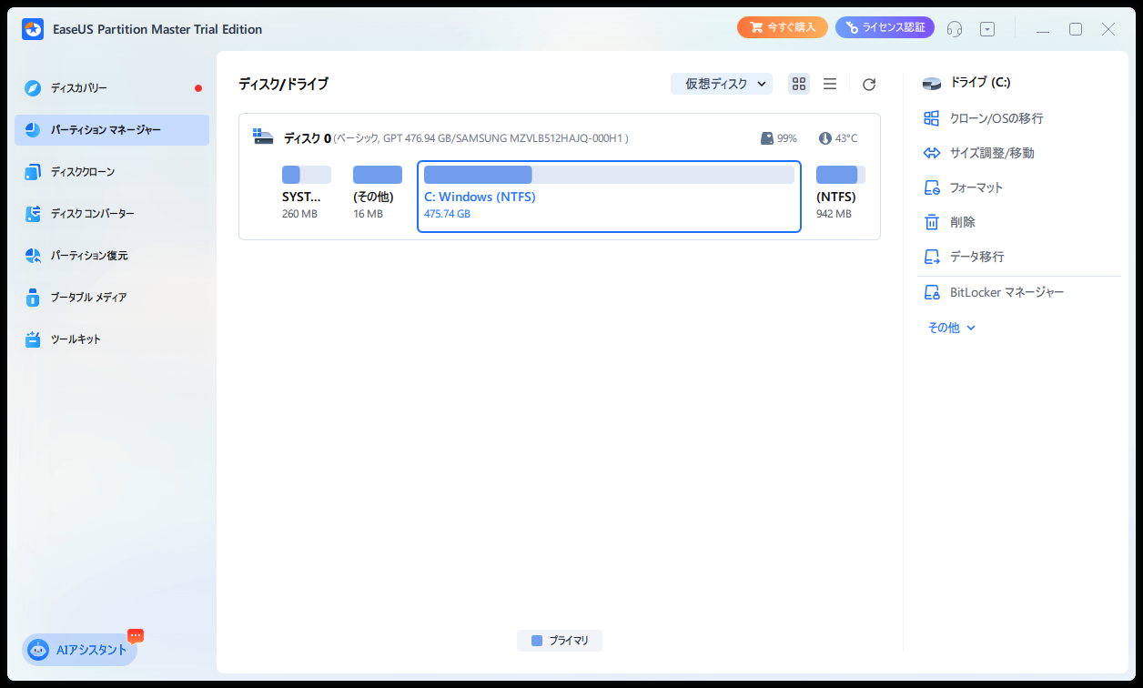Image resolution: width=1143 pixels, height=688 pixels.
Task: Open ツールキット in the sidebar
Action: click(112, 339)
